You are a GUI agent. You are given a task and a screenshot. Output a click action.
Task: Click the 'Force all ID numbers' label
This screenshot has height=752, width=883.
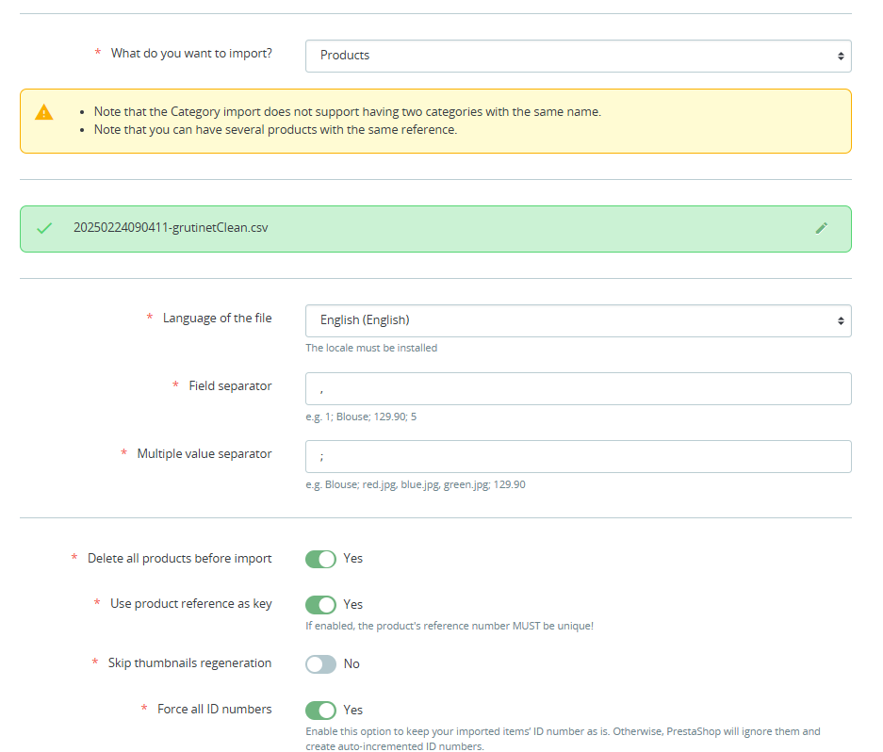point(214,710)
